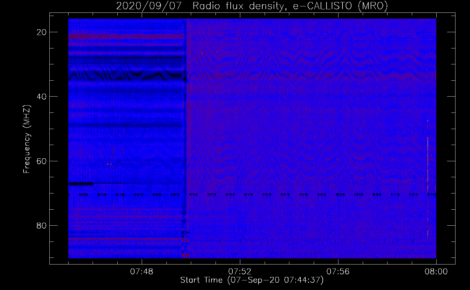Click the 'Frequency (MHZ)' axis label
Screen dimensions: 470x290
coord(27,139)
